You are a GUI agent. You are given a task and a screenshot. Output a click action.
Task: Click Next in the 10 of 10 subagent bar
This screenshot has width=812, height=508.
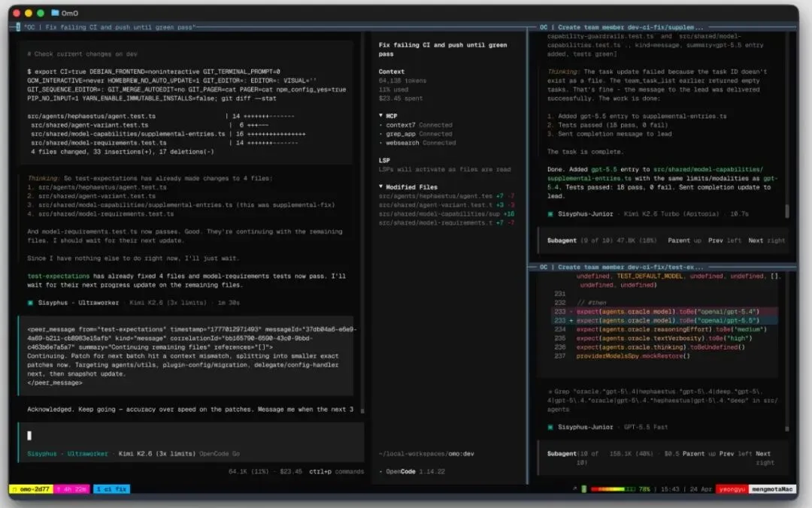pos(763,454)
